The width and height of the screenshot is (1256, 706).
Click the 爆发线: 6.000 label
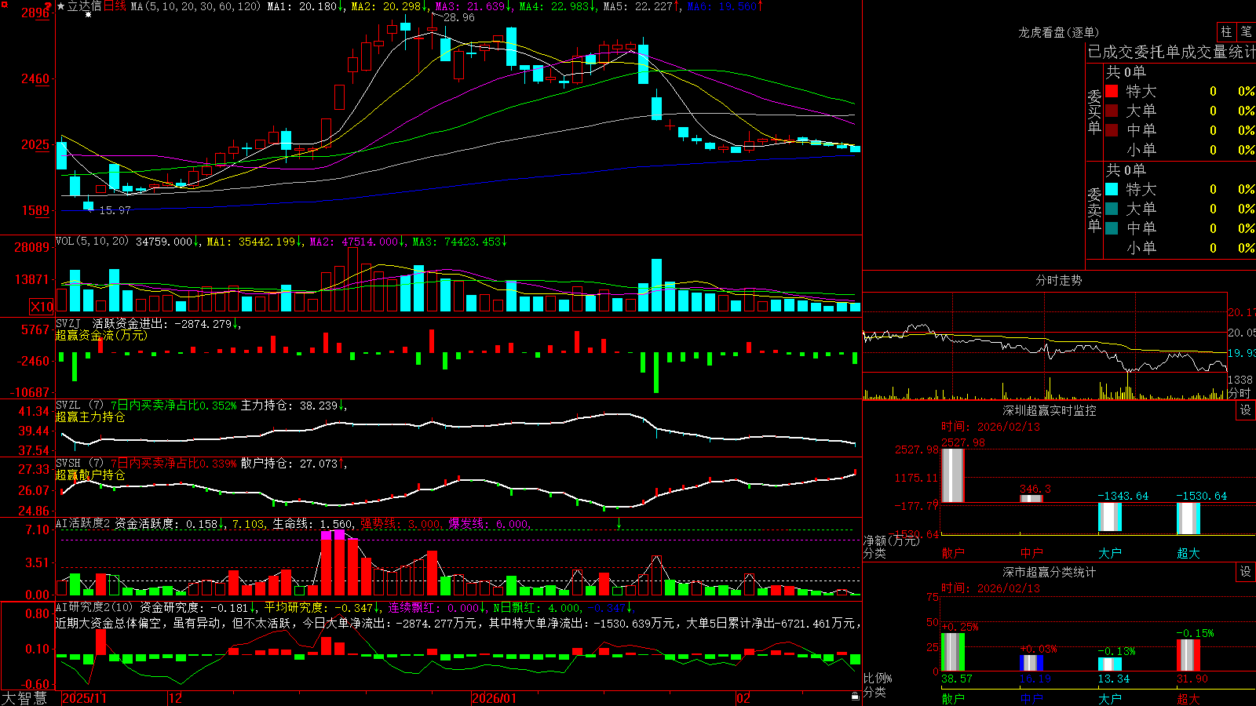click(488, 523)
